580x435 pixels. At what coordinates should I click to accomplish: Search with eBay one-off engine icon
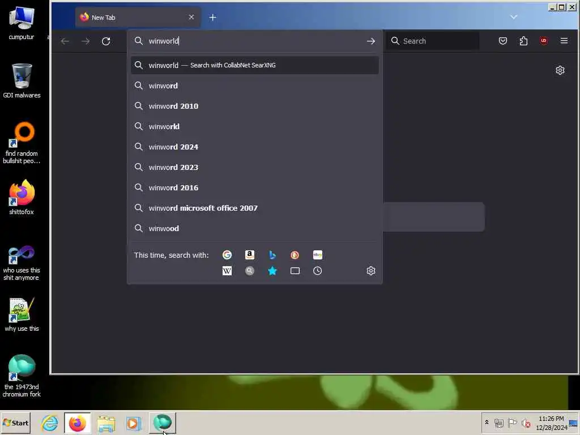coord(318,255)
